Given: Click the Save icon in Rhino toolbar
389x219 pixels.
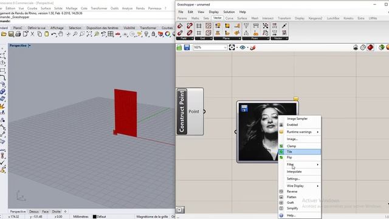Looking at the screenshot, I should [11, 34].
